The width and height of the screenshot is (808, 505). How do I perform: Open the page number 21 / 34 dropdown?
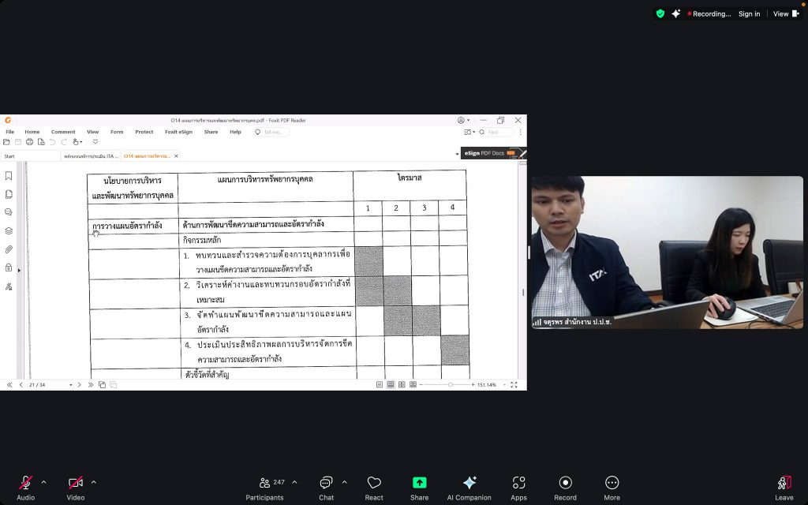tap(70, 385)
